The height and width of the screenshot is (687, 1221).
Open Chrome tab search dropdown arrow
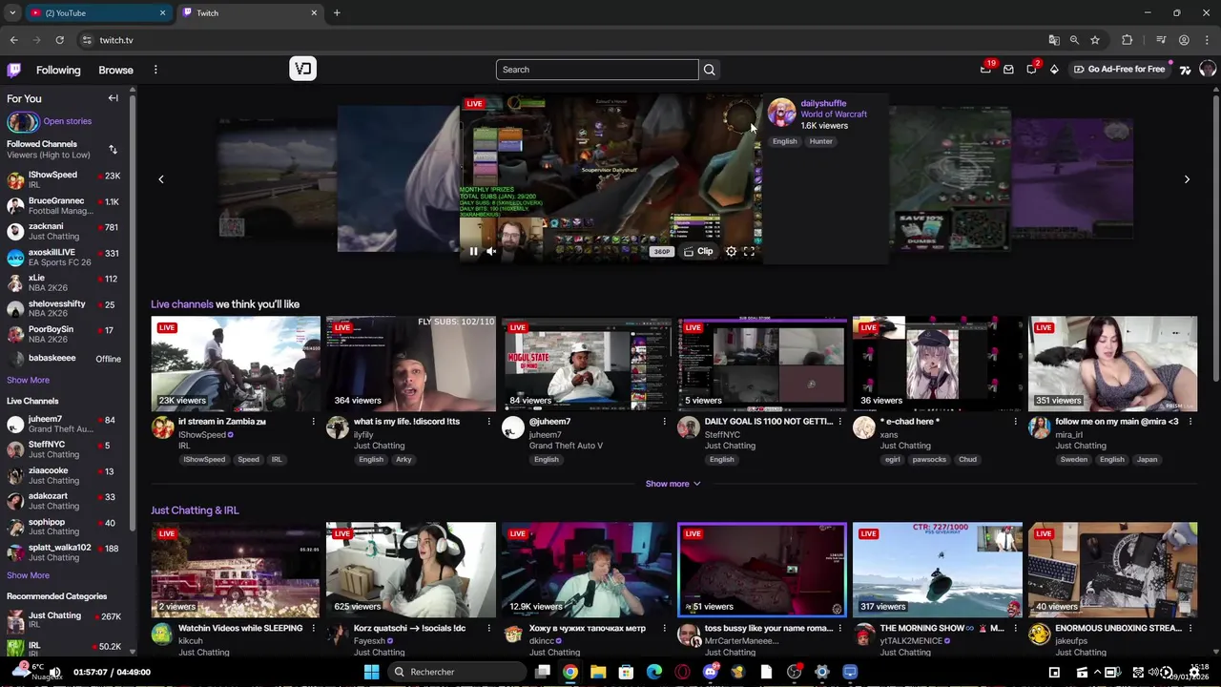(x=12, y=13)
